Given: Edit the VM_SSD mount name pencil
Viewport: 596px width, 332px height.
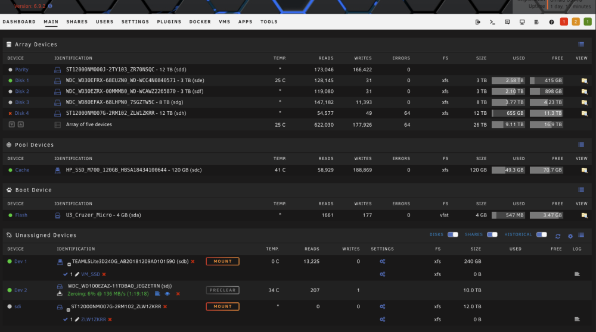Looking at the screenshot, I should point(77,274).
